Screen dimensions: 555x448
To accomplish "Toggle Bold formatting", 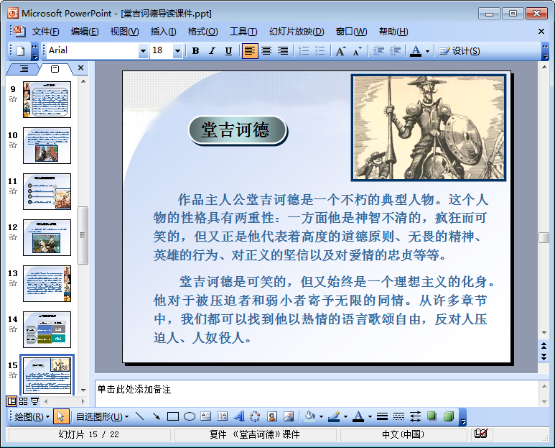I will pyautogui.click(x=195, y=51).
